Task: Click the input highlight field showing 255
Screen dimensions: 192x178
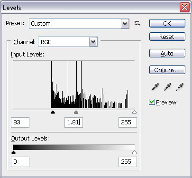Action: 128,122
